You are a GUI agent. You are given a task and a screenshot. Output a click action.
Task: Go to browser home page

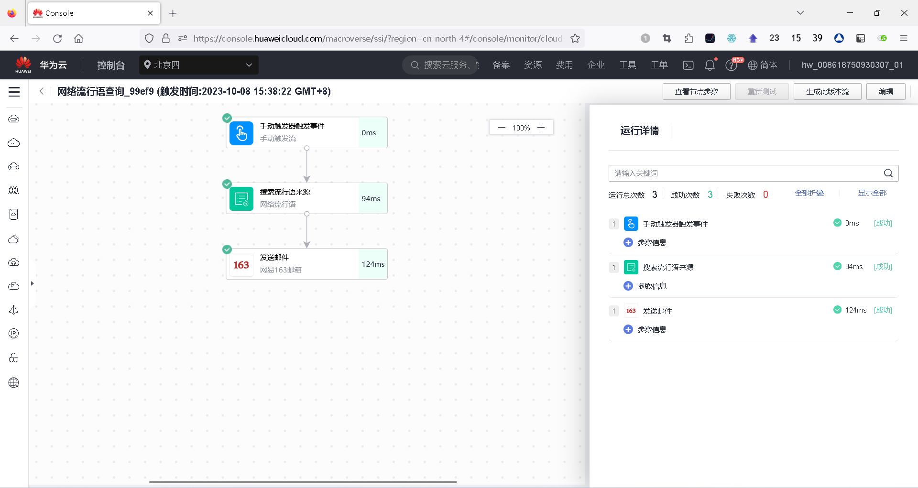coord(78,38)
